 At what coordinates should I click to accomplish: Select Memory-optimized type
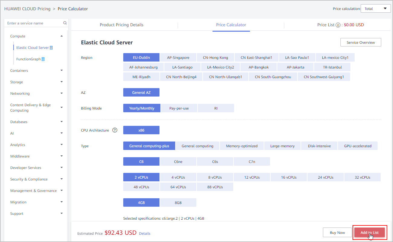point(242,146)
